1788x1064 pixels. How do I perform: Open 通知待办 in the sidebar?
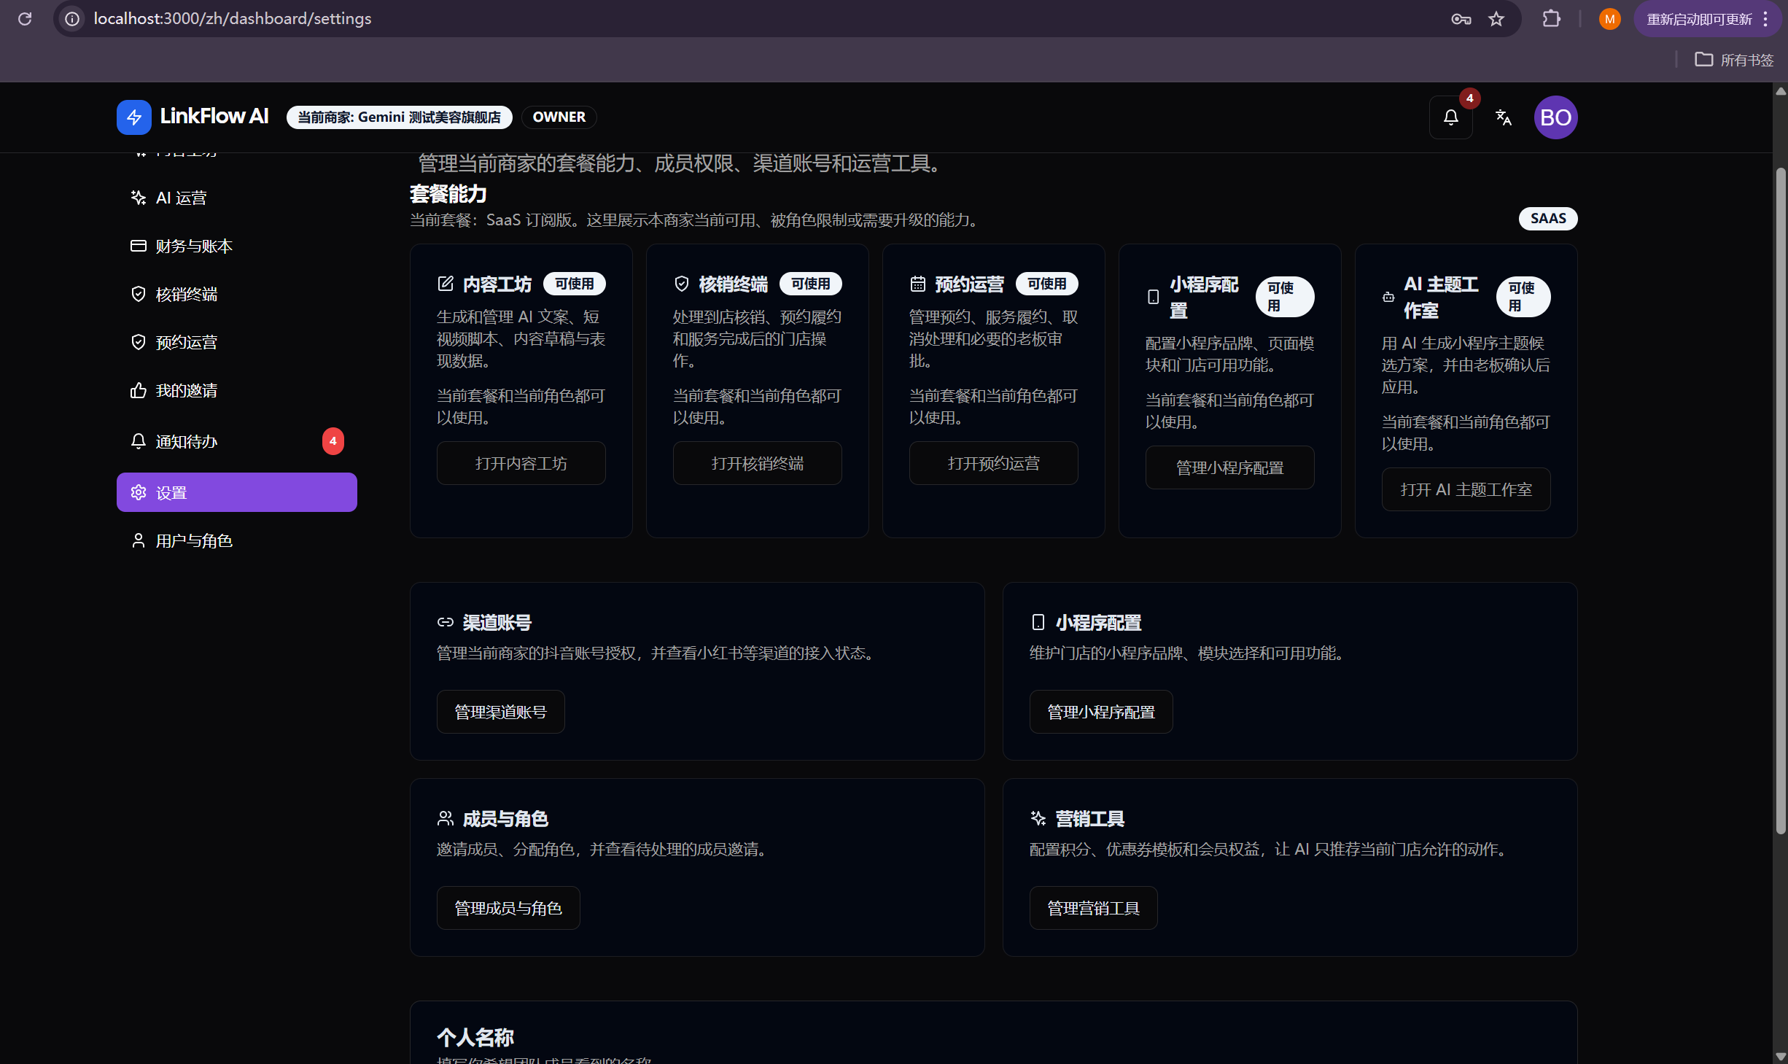(237, 441)
